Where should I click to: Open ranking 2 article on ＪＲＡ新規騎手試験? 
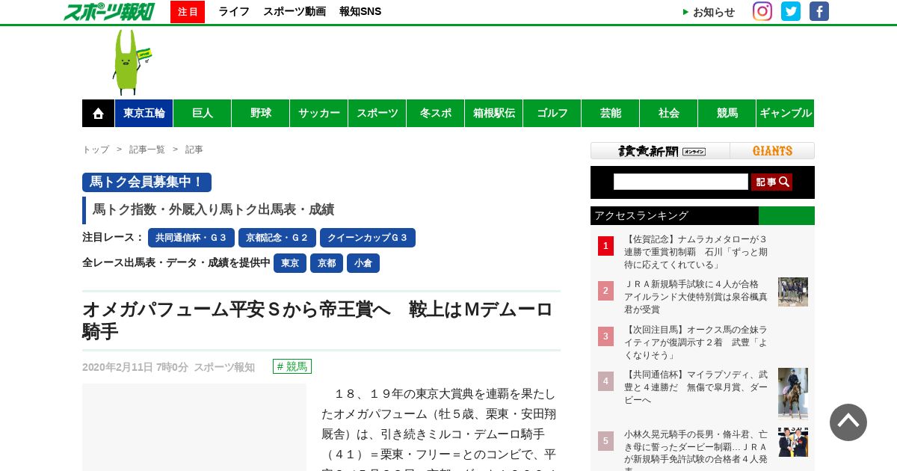[x=696, y=297]
